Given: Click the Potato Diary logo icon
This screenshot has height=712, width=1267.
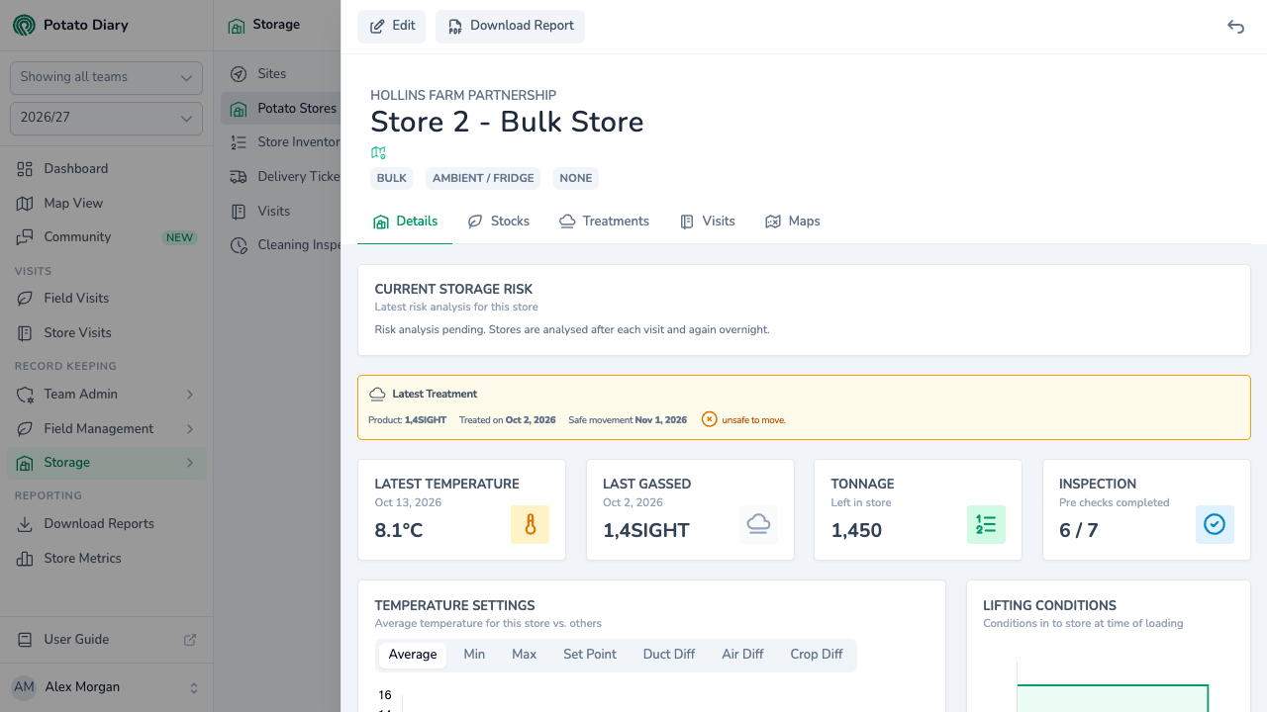Looking at the screenshot, I should (24, 25).
